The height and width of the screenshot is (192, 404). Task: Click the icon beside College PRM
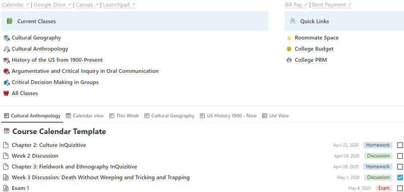[x=289, y=60]
